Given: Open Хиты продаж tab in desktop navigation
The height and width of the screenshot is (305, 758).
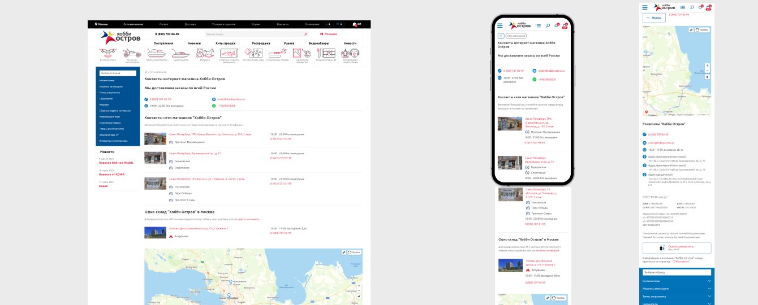Looking at the screenshot, I should pyautogui.click(x=225, y=43).
